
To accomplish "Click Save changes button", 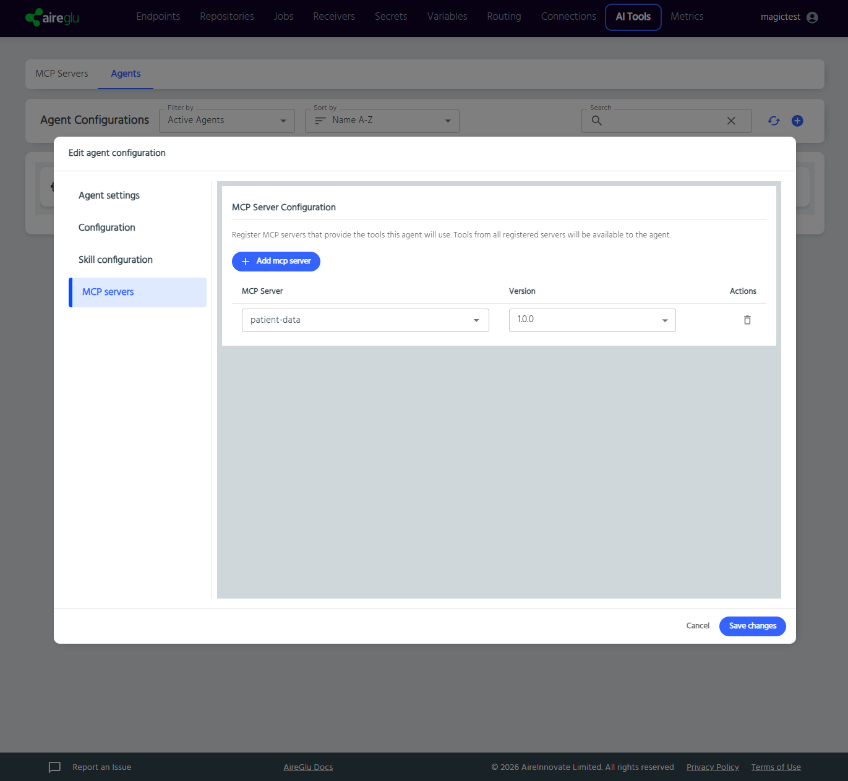I will click(753, 626).
